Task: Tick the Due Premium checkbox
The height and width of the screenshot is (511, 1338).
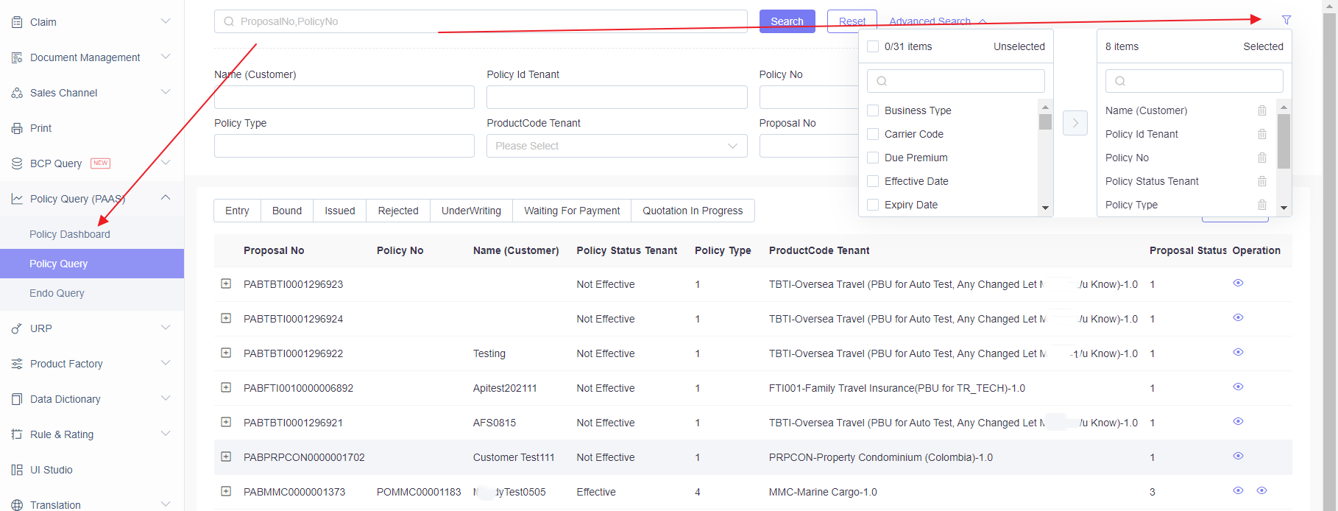Action: pos(873,158)
